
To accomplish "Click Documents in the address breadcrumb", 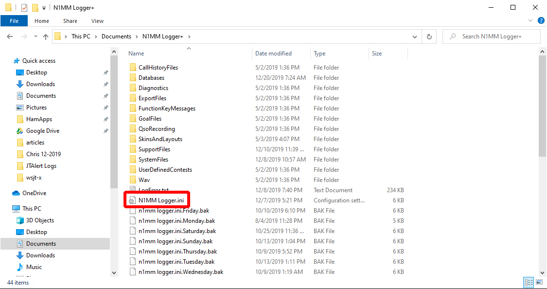I will [116, 36].
